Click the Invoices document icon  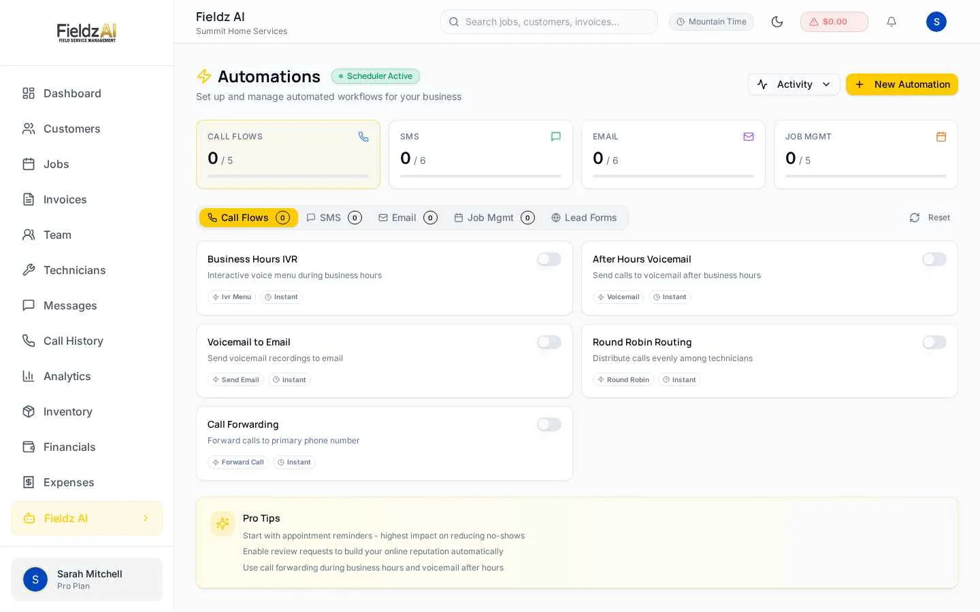pyautogui.click(x=29, y=199)
